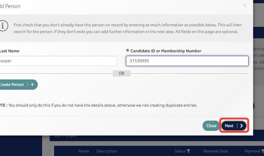Click the OR divider label
This screenshot has height=156, width=264.
[122, 73]
